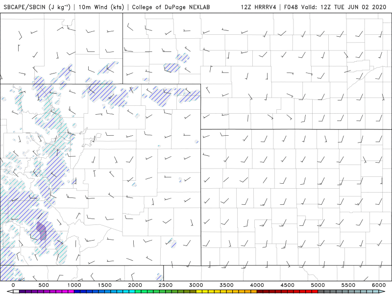Click the 1000 label on the color scale
This screenshot has width=392, height=294.
click(74, 285)
